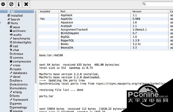Select the AquaLess port row

point(106,22)
